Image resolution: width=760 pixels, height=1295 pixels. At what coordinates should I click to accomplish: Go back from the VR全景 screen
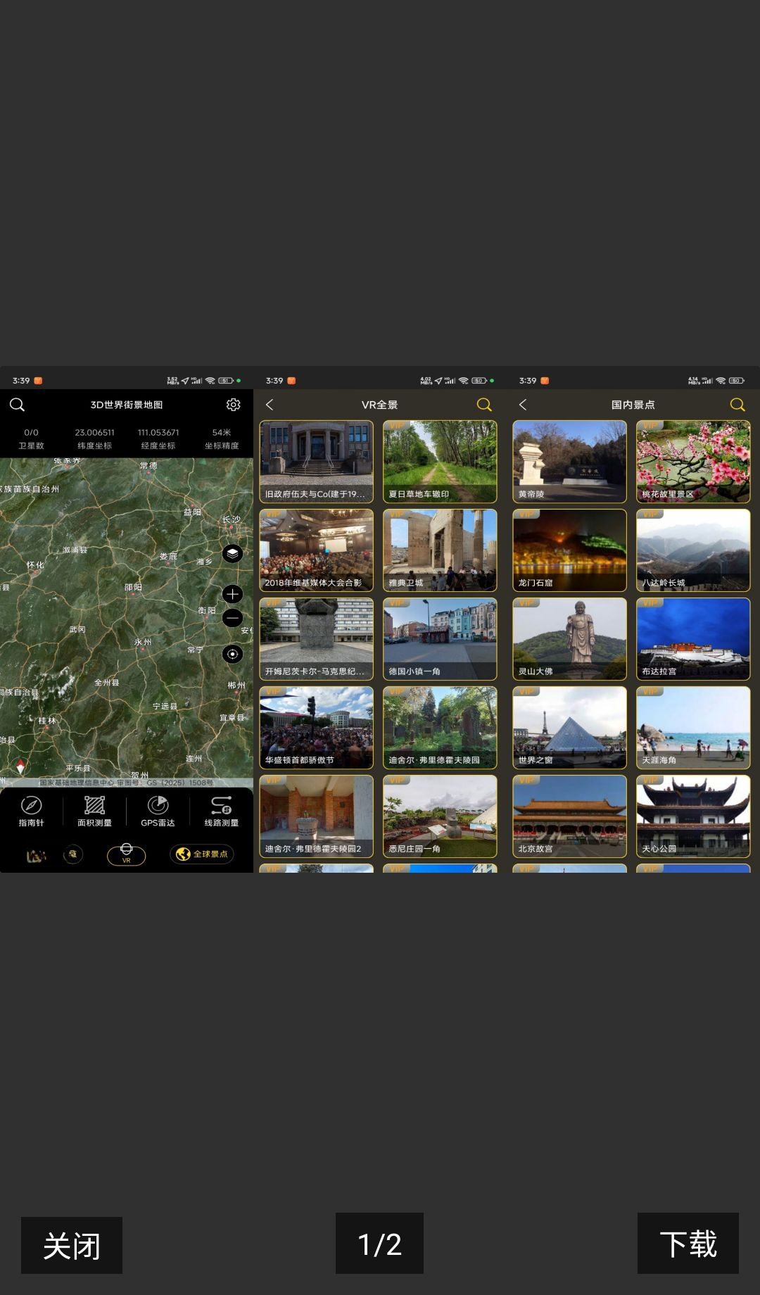point(270,405)
